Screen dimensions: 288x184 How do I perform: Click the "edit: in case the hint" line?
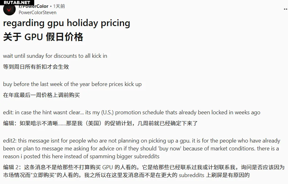click(131, 112)
